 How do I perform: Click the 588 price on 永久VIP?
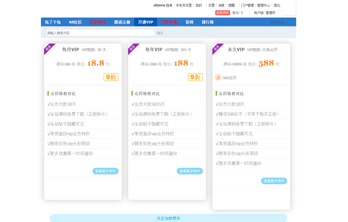click(x=266, y=63)
